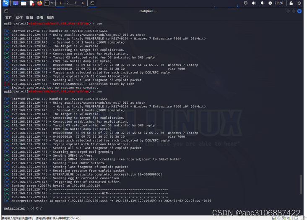
Task: Open the 查看 menu
Action: pos(40,18)
